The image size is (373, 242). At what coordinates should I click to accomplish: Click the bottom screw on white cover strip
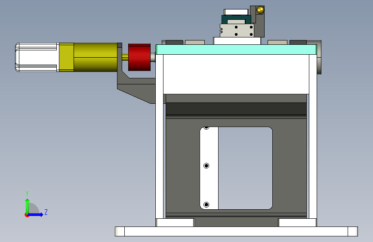coord(206,205)
